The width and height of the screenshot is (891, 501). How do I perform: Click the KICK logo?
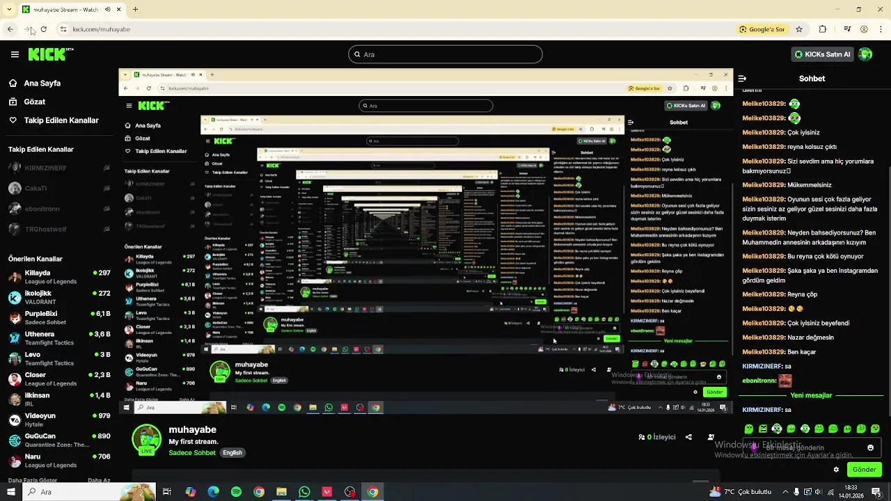tap(50, 54)
